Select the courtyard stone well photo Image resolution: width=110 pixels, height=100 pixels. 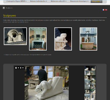click(88, 39)
